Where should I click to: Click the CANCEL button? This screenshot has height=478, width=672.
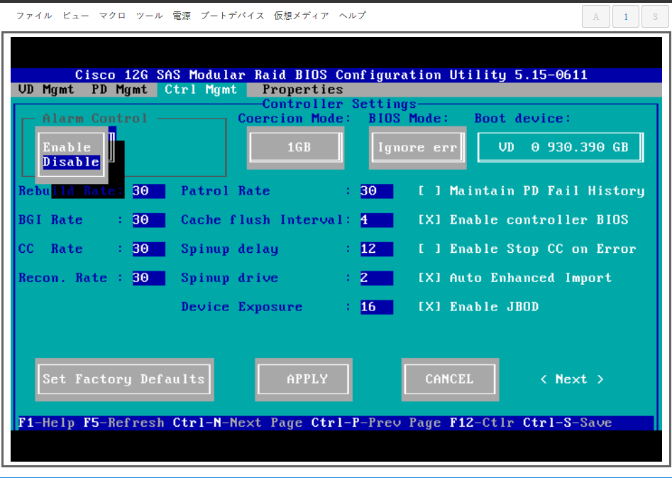point(450,379)
